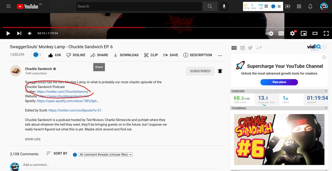332x171 pixels.
Task: Open Chuckle Sandwich channel avatar
Action: click(16, 71)
